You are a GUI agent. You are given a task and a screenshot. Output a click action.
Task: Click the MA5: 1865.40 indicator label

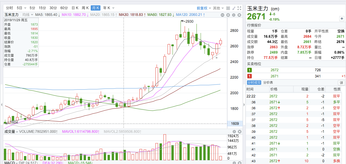point(48,15)
